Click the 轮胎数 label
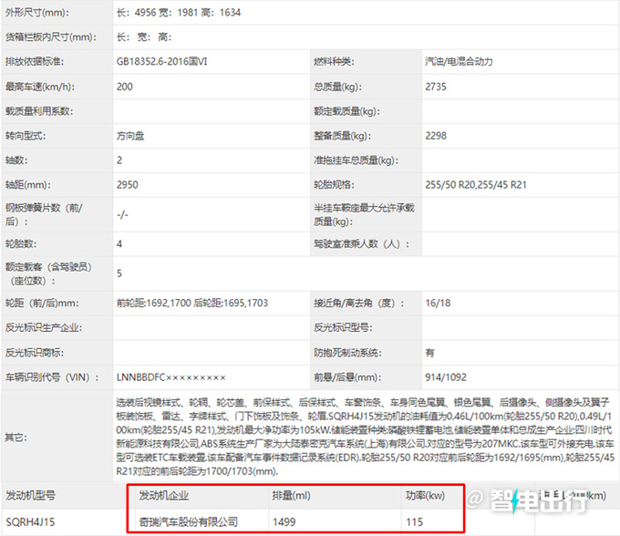The width and height of the screenshot is (620, 536). [21, 244]
